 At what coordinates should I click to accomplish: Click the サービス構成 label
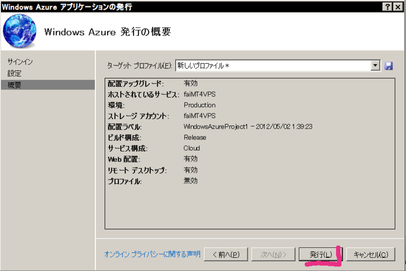127,148
